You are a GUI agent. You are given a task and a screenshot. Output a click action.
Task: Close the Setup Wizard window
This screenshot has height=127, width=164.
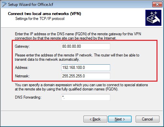(x=157, y=5)
